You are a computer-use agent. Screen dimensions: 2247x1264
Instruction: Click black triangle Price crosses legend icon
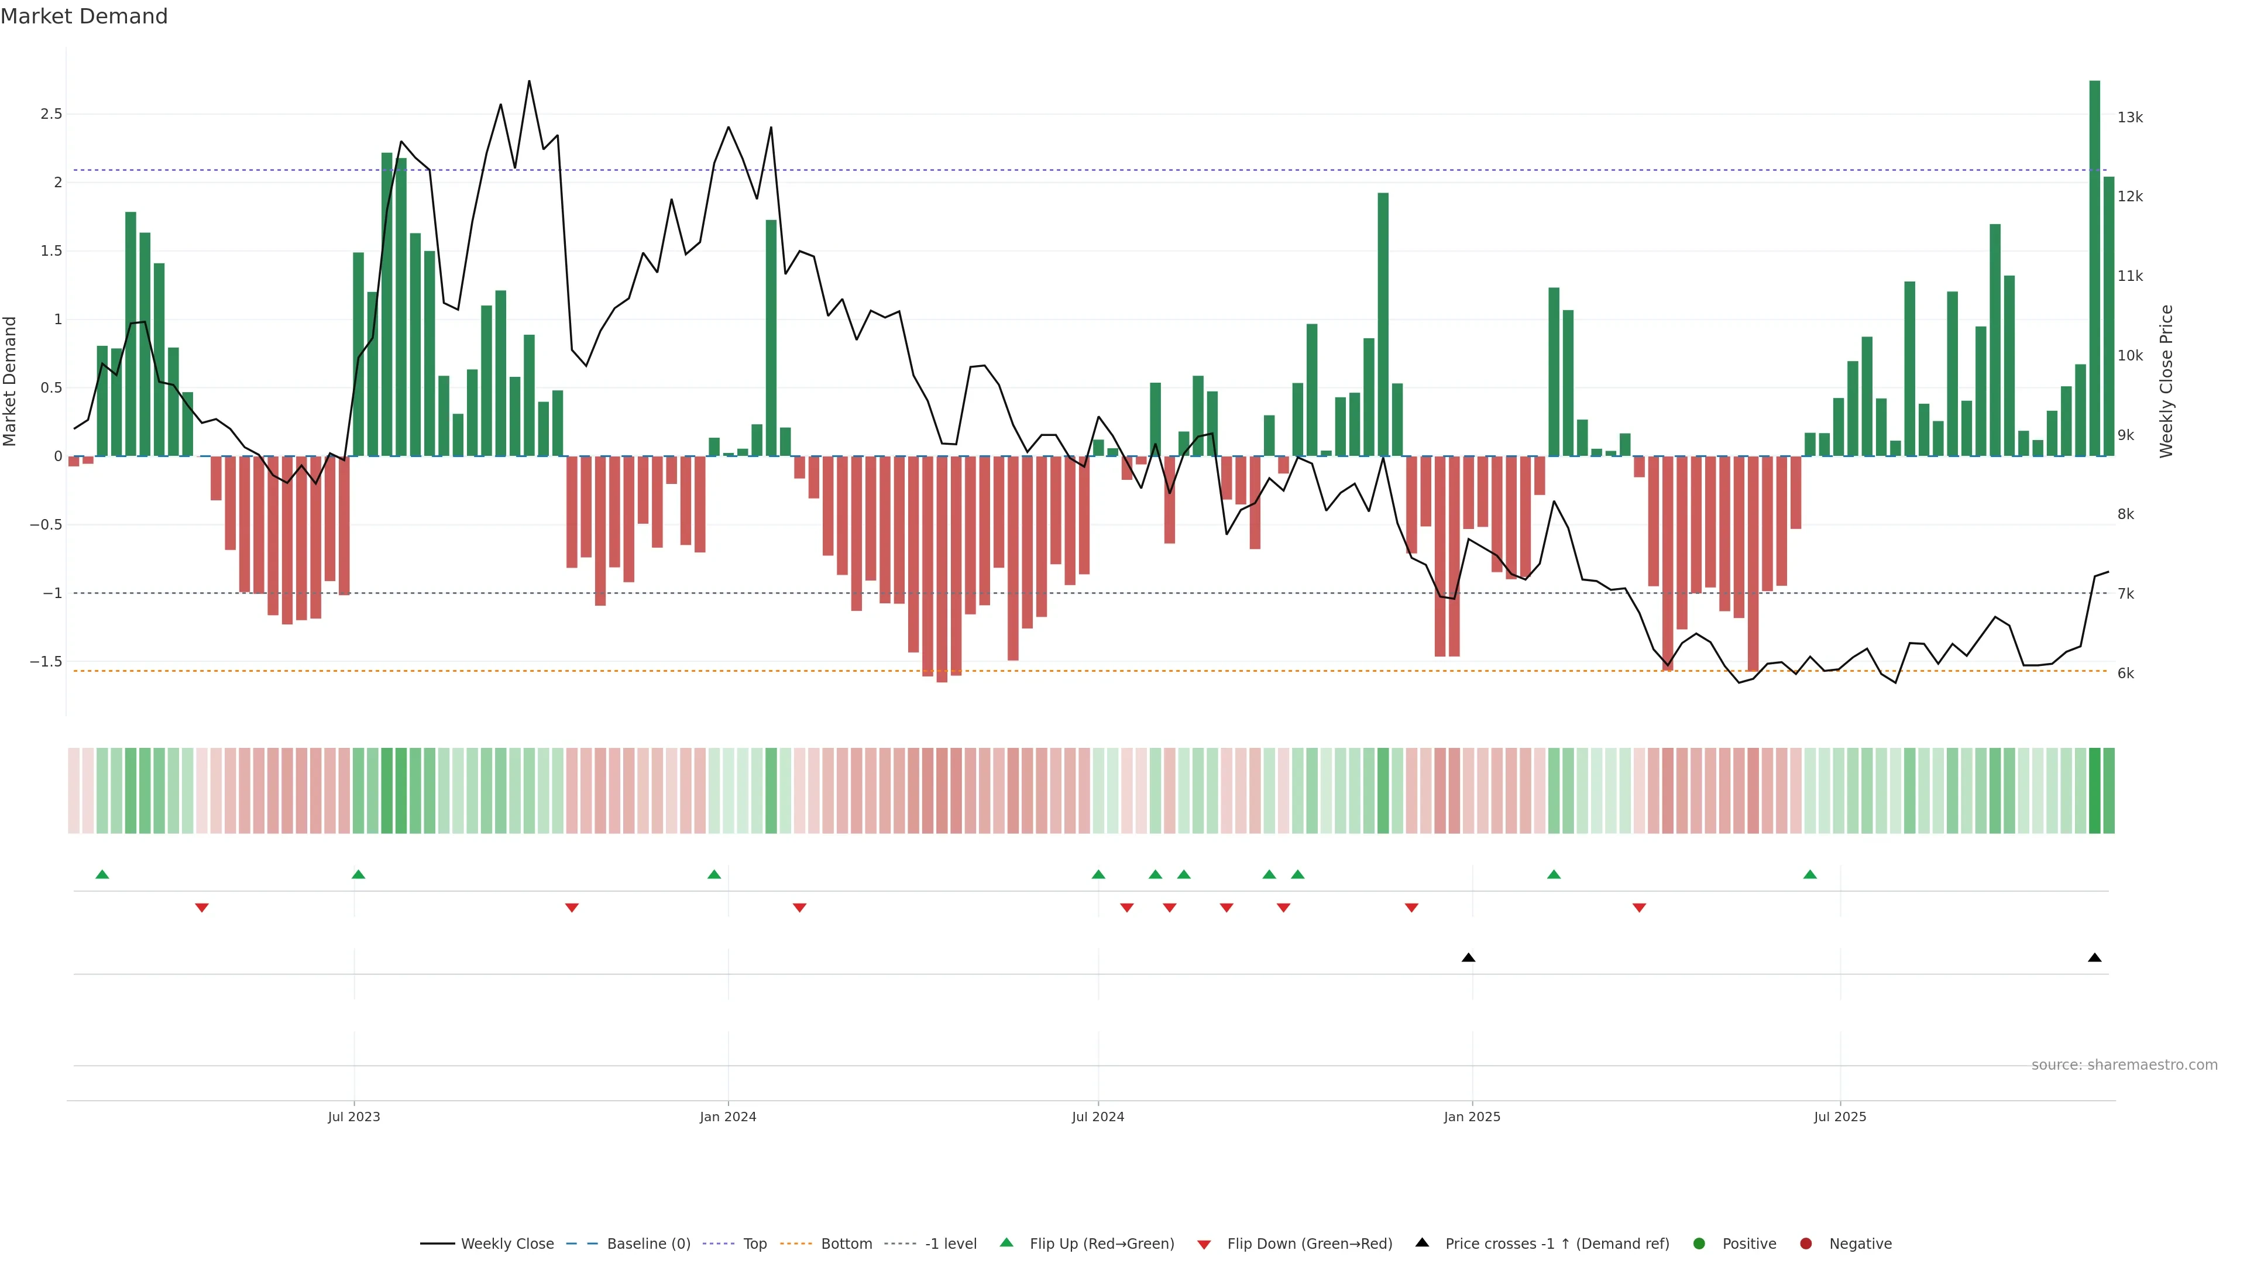(x=1422, y=1242)
